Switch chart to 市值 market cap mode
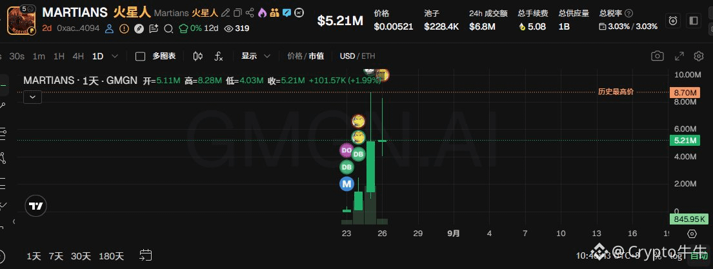Viewport: 713px width, 269px height. (316, 56)
